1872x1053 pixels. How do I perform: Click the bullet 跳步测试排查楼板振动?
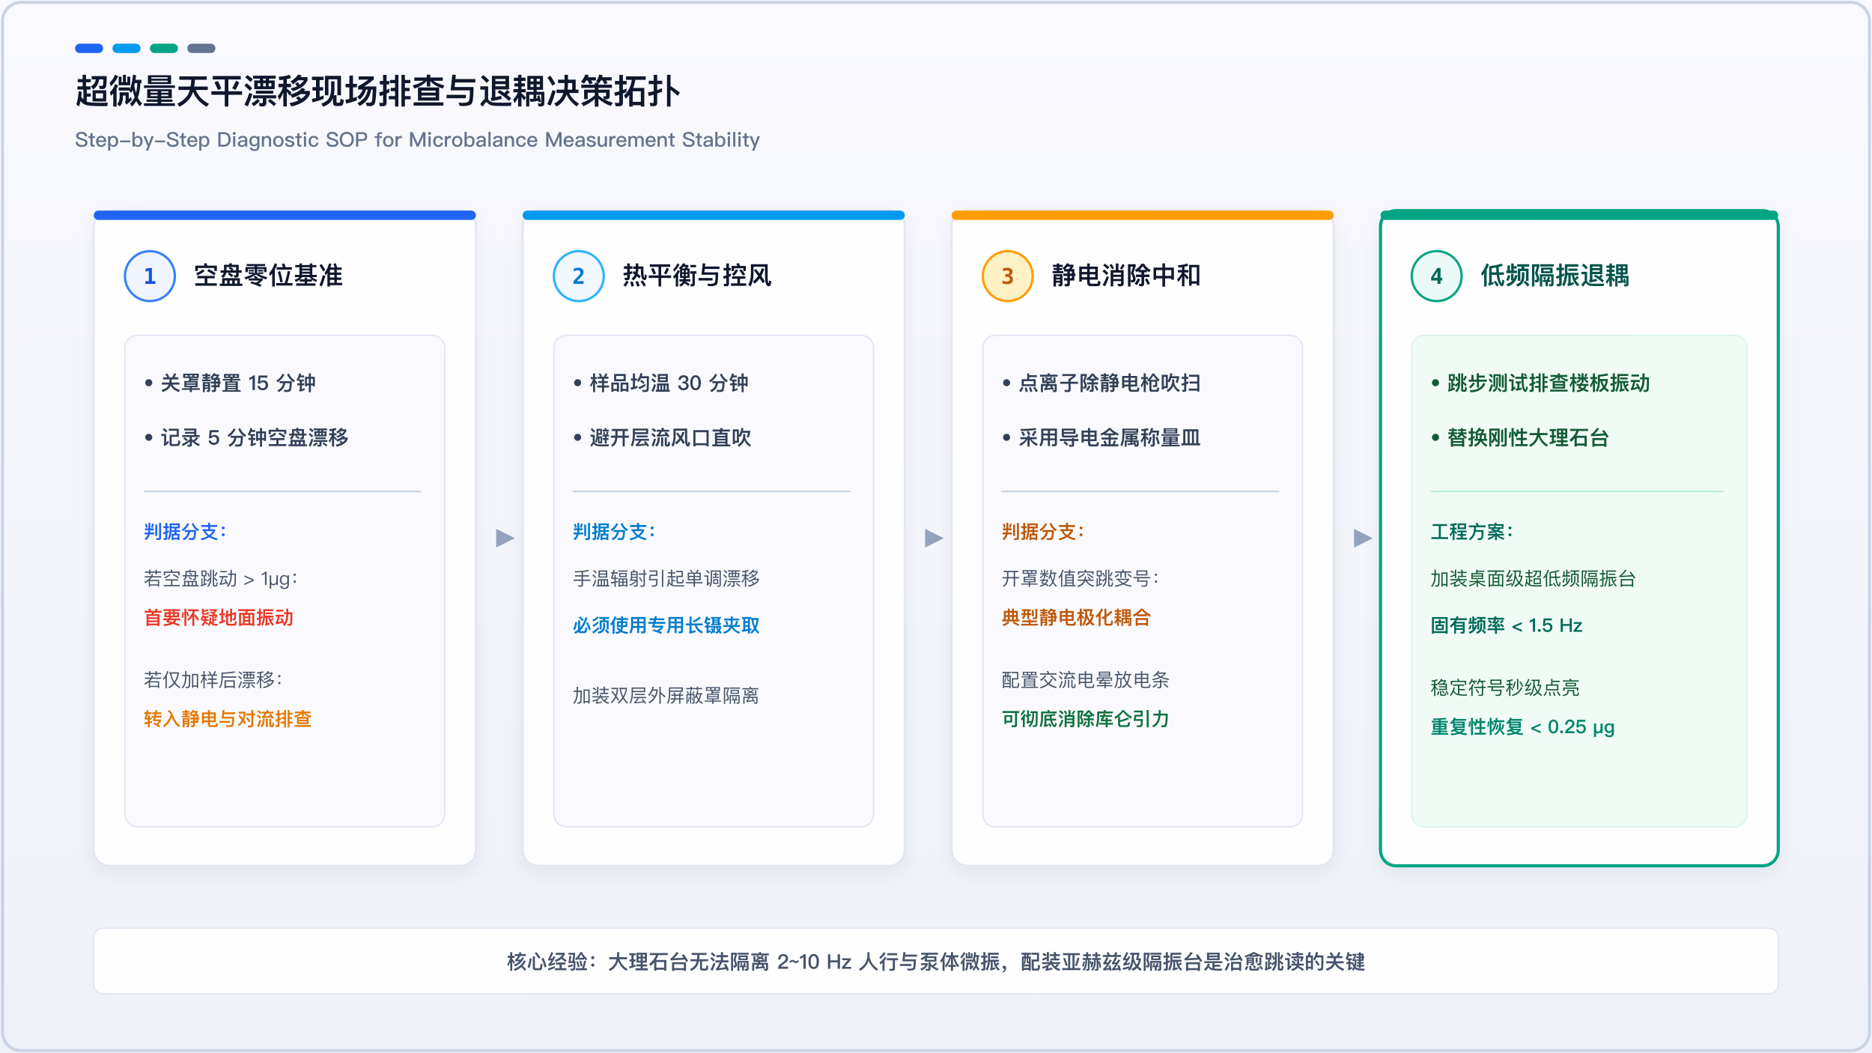point(1540,383)
